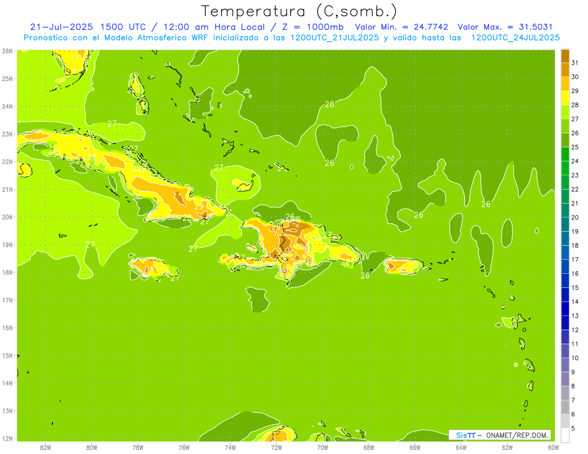The height and width of the screenshot is (454, 588).
Task: Click the '12N' latitude axis label
Action: (7, 438)
